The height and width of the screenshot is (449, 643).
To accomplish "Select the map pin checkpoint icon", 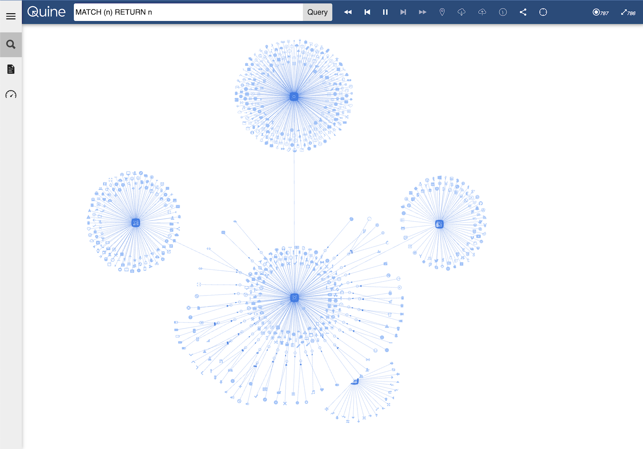I will point(442,12).
